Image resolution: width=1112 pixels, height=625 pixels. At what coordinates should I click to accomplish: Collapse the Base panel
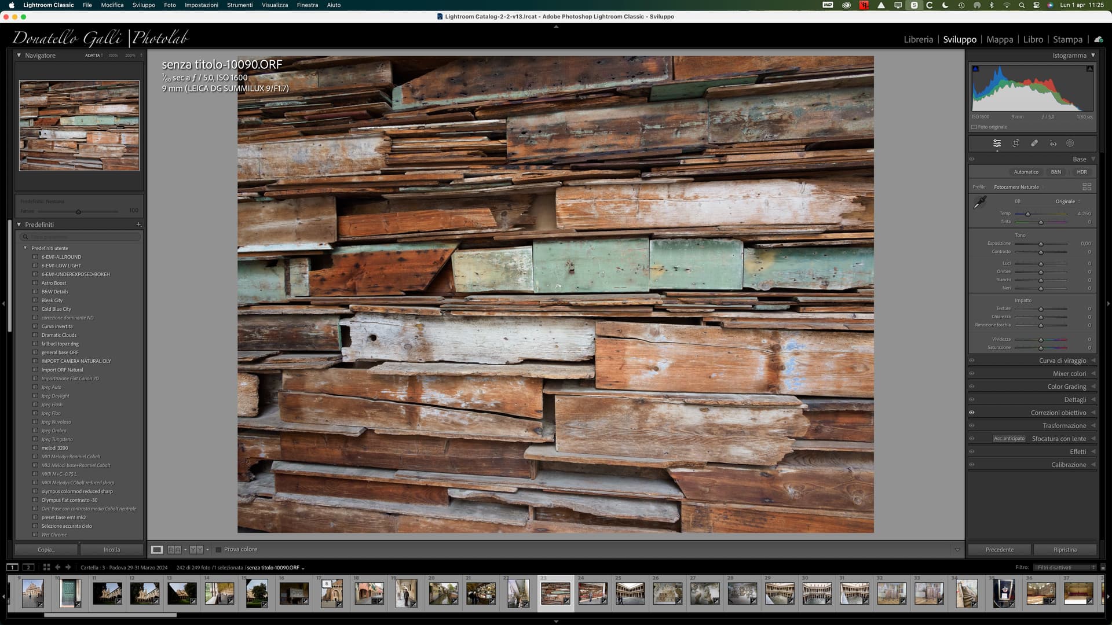pyautogui.click(x=1093, y=159)
